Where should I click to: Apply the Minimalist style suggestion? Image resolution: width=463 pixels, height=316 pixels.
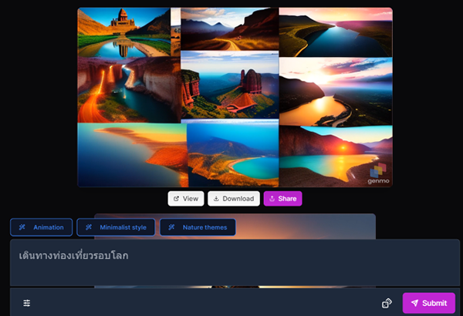click(116, 227)
